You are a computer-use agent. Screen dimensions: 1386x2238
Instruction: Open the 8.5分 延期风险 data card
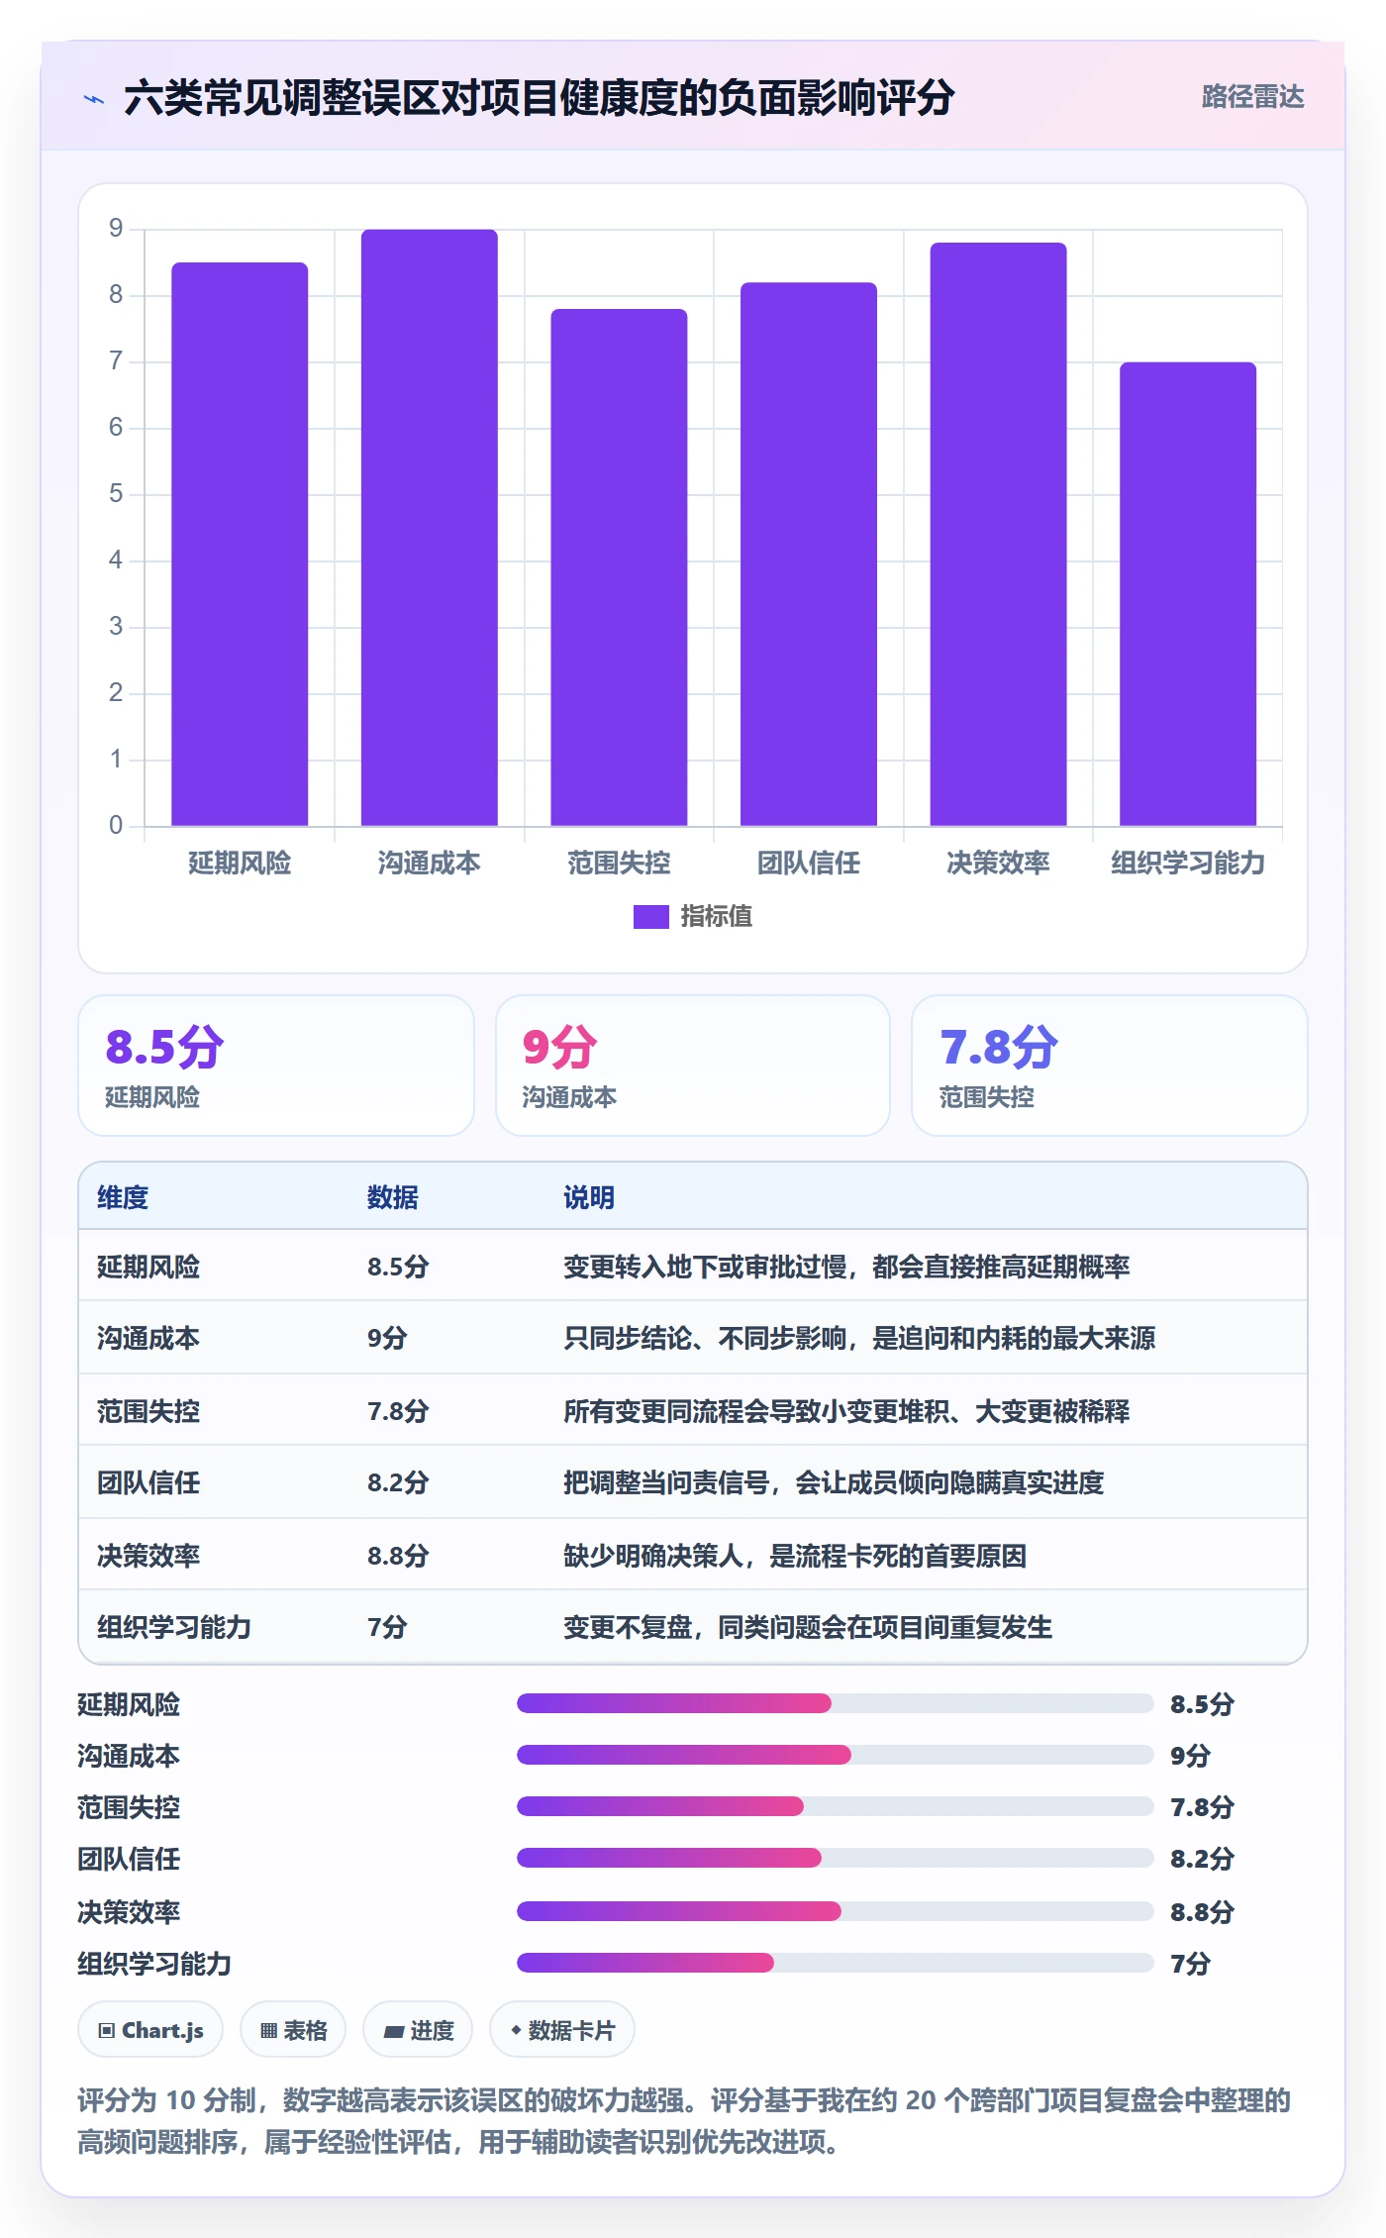pyautogui.click(x=276, y=1066)
